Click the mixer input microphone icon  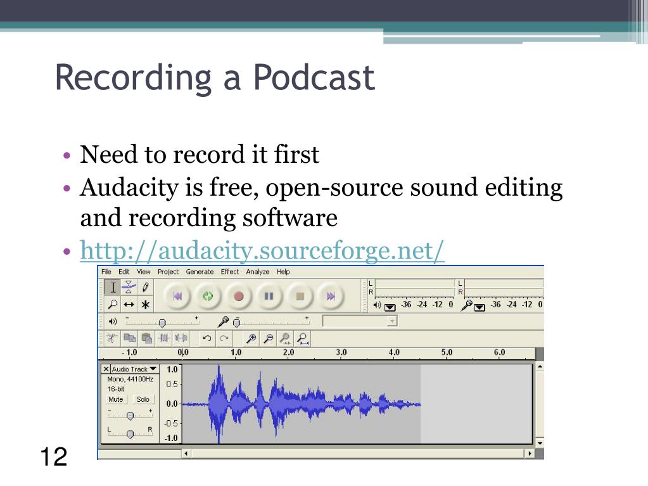223,321
